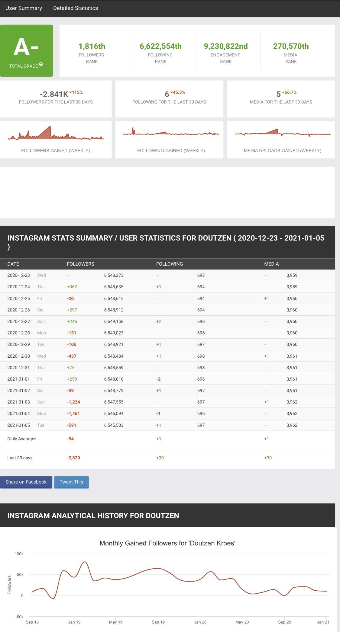Viewport: 340px width, 632px height.
Task: Select follower change -39 on 2021-01-02
Action: click(x=70, y=391)
